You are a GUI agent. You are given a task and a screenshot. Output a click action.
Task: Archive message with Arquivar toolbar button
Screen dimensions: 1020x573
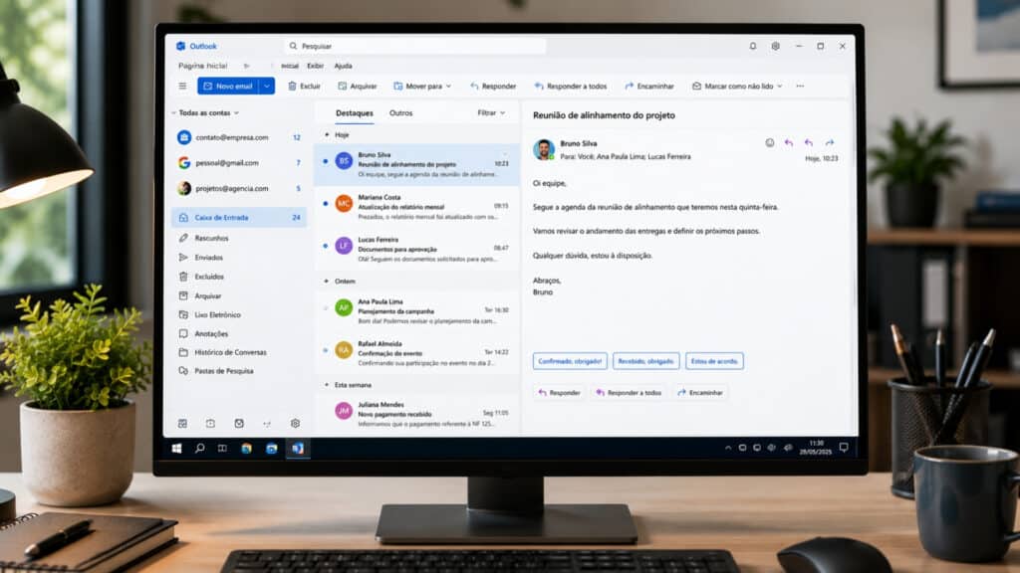[x=358, y=86]
